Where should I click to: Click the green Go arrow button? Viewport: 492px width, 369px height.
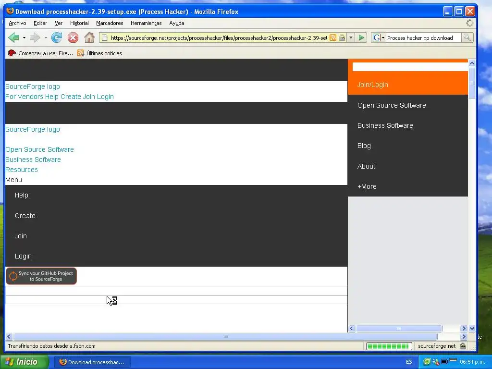361,38
